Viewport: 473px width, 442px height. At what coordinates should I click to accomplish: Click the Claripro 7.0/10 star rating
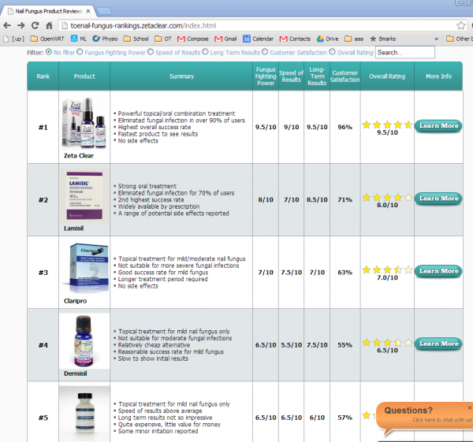click(x=387, y=269)
